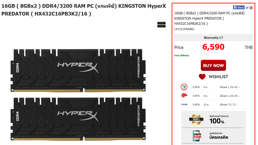This screenshot has height=145, width=258.
Task: Click the main product heading text
Action: click(84, 10)
